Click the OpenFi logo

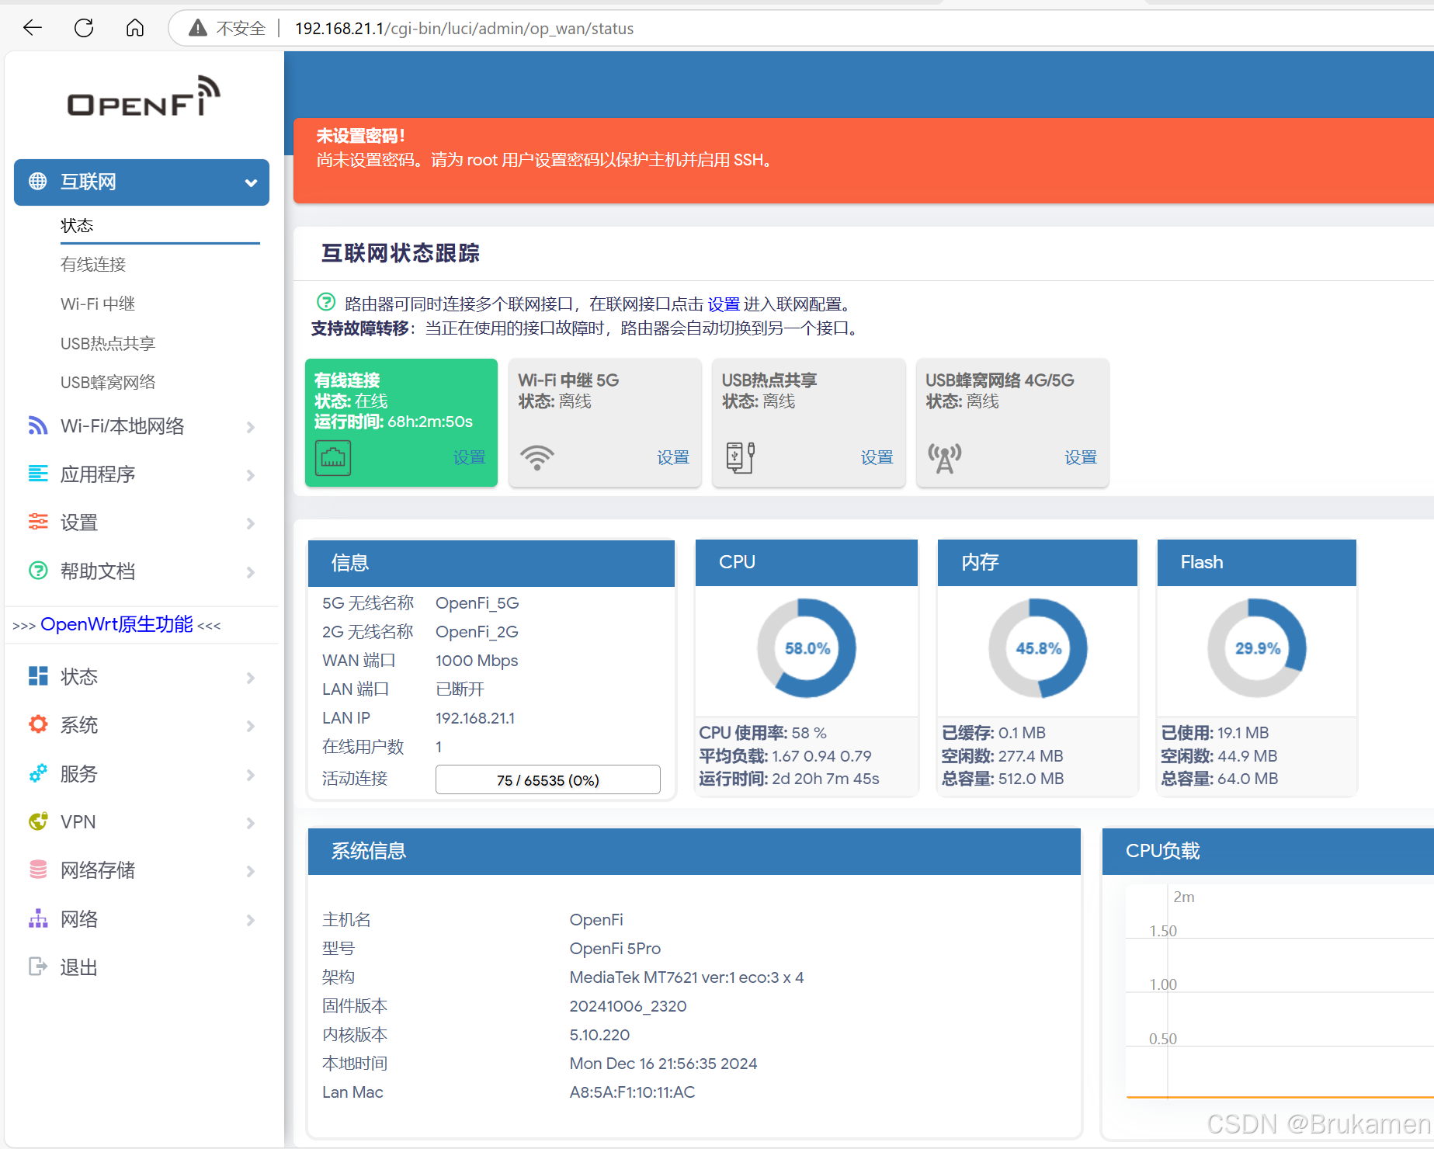point(144,96)
